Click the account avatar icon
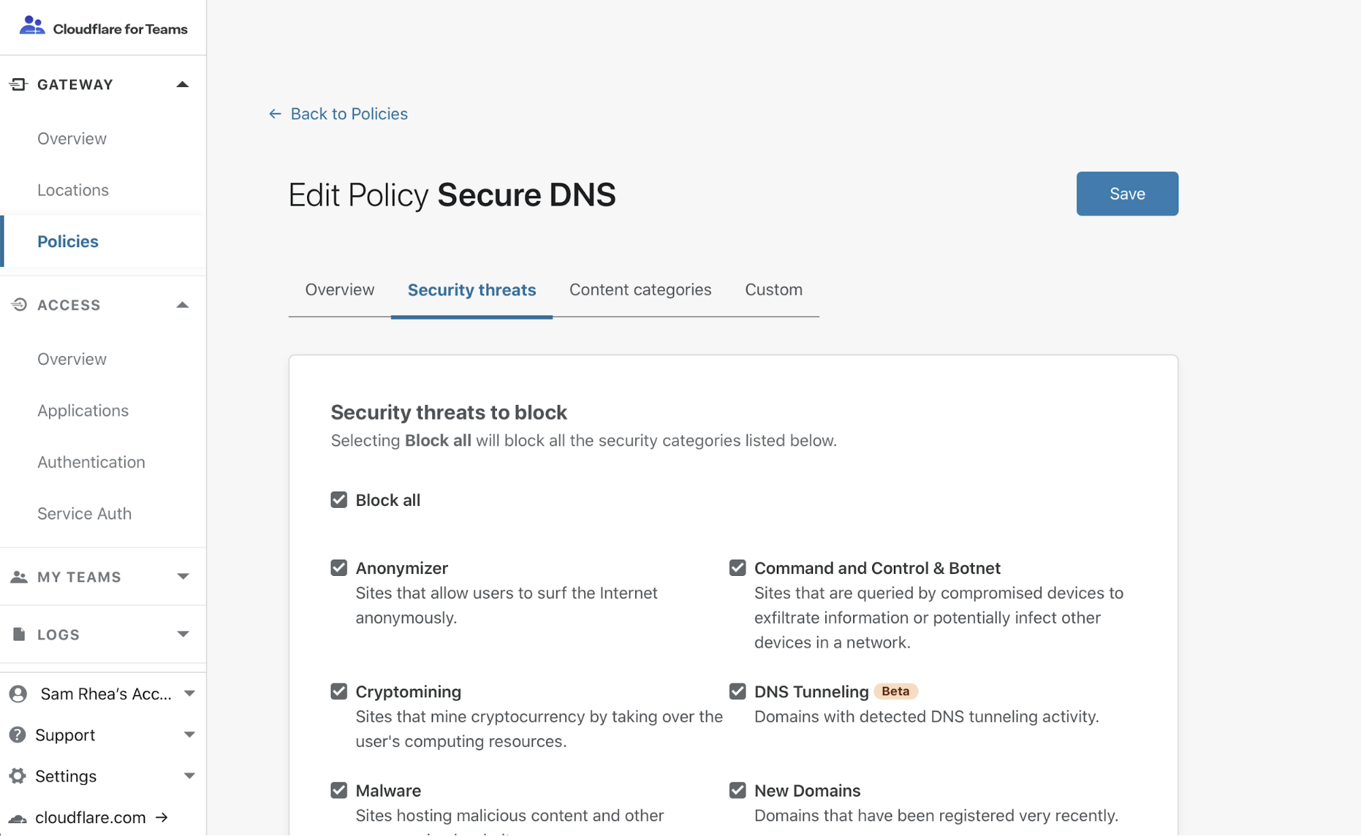The image size is (1361, 836). pyautogui.click(x=18, y=694)
